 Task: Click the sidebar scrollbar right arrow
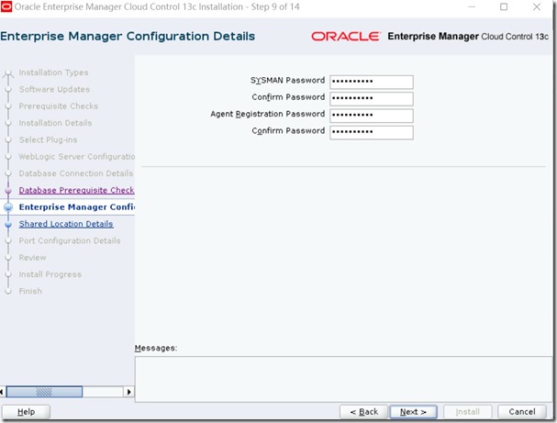[128, 392]
